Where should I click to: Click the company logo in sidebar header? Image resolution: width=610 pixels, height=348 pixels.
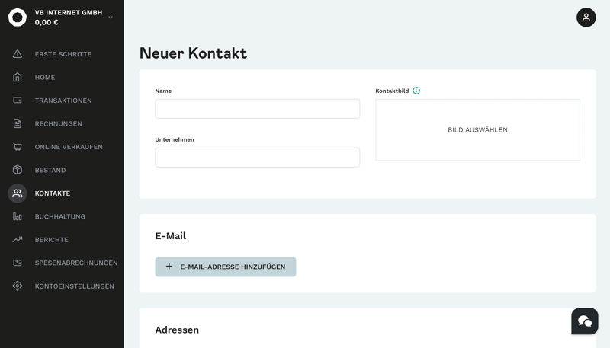tap(18, 18)
